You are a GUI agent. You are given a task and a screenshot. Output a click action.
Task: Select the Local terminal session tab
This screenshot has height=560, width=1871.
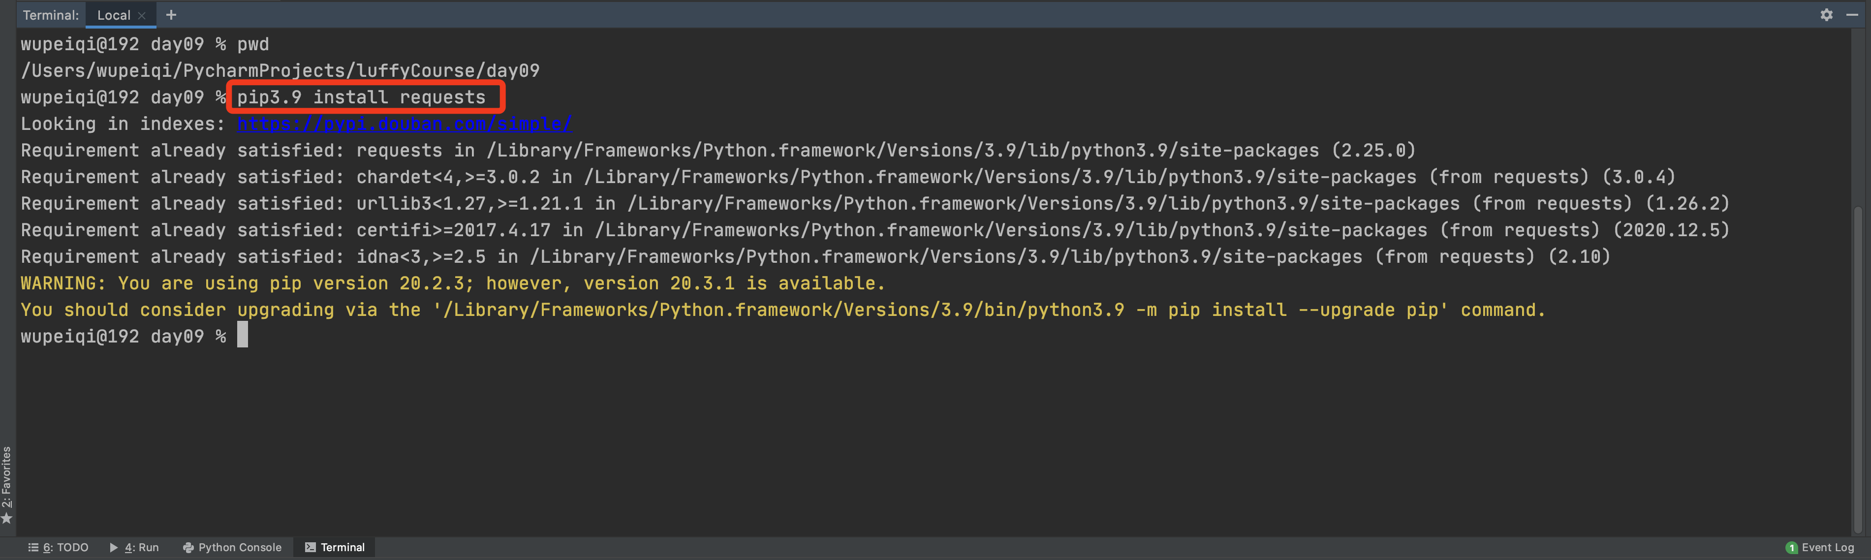(x=113, y=15)
